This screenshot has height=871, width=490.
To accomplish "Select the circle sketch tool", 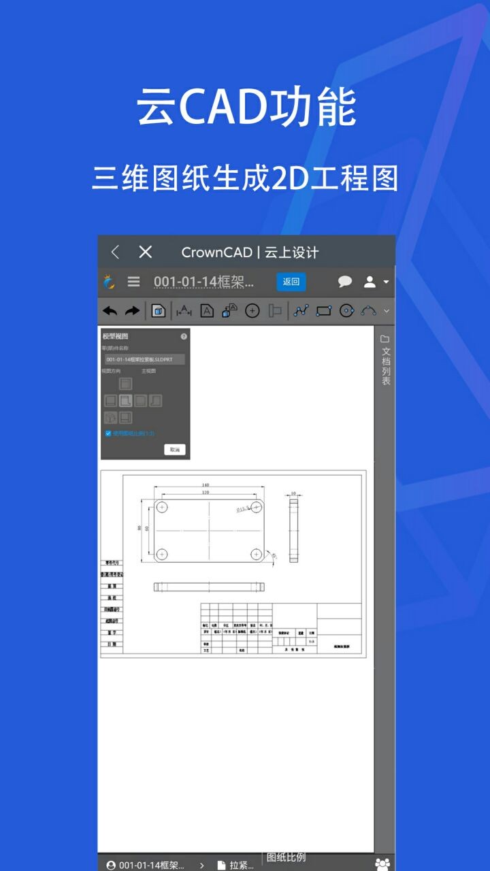I will point(347,311).
